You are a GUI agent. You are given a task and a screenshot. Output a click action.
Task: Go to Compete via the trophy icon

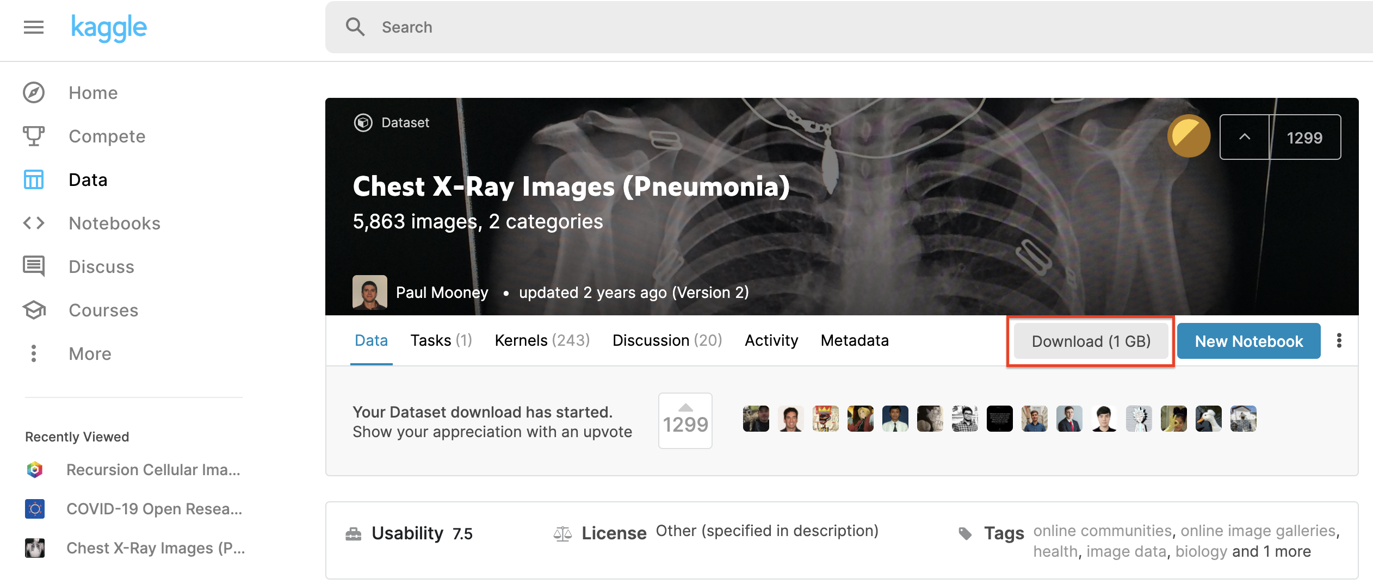[34, 136]
